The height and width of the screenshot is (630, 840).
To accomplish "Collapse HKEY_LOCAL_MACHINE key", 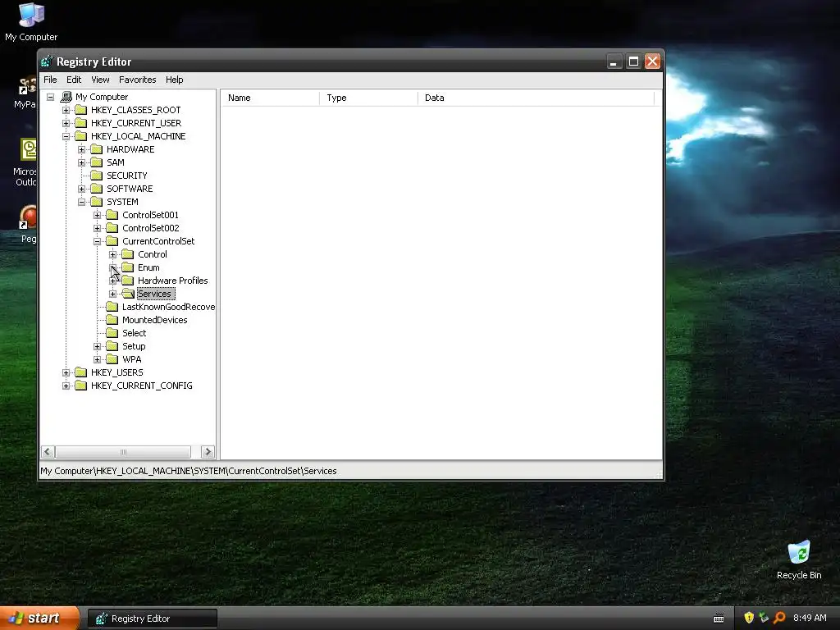I will [x=66, y=137].
